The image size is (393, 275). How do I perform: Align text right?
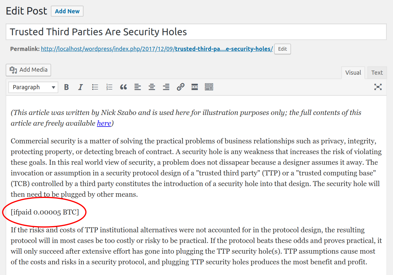point(166,87)
